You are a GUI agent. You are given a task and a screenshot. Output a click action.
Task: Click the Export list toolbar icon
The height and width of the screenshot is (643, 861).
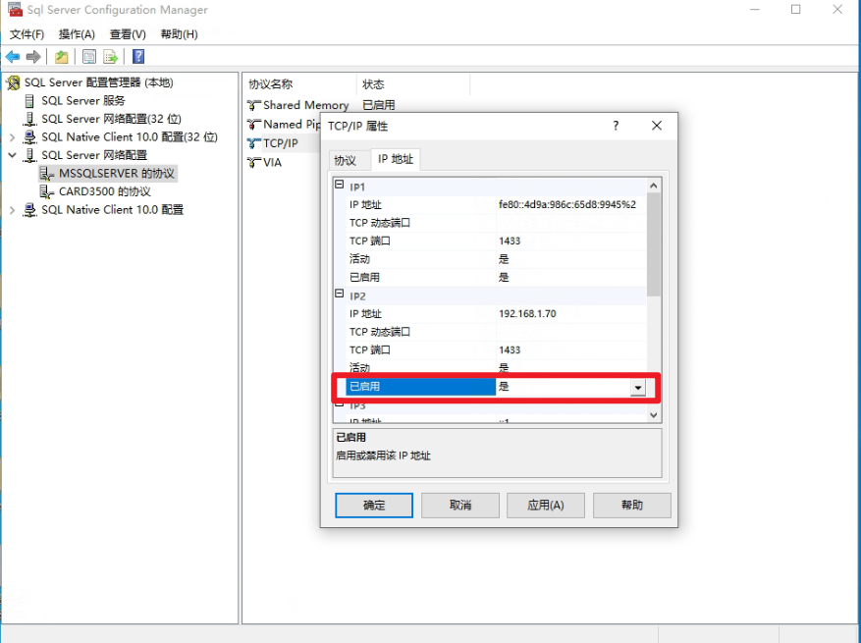[111, 57]
